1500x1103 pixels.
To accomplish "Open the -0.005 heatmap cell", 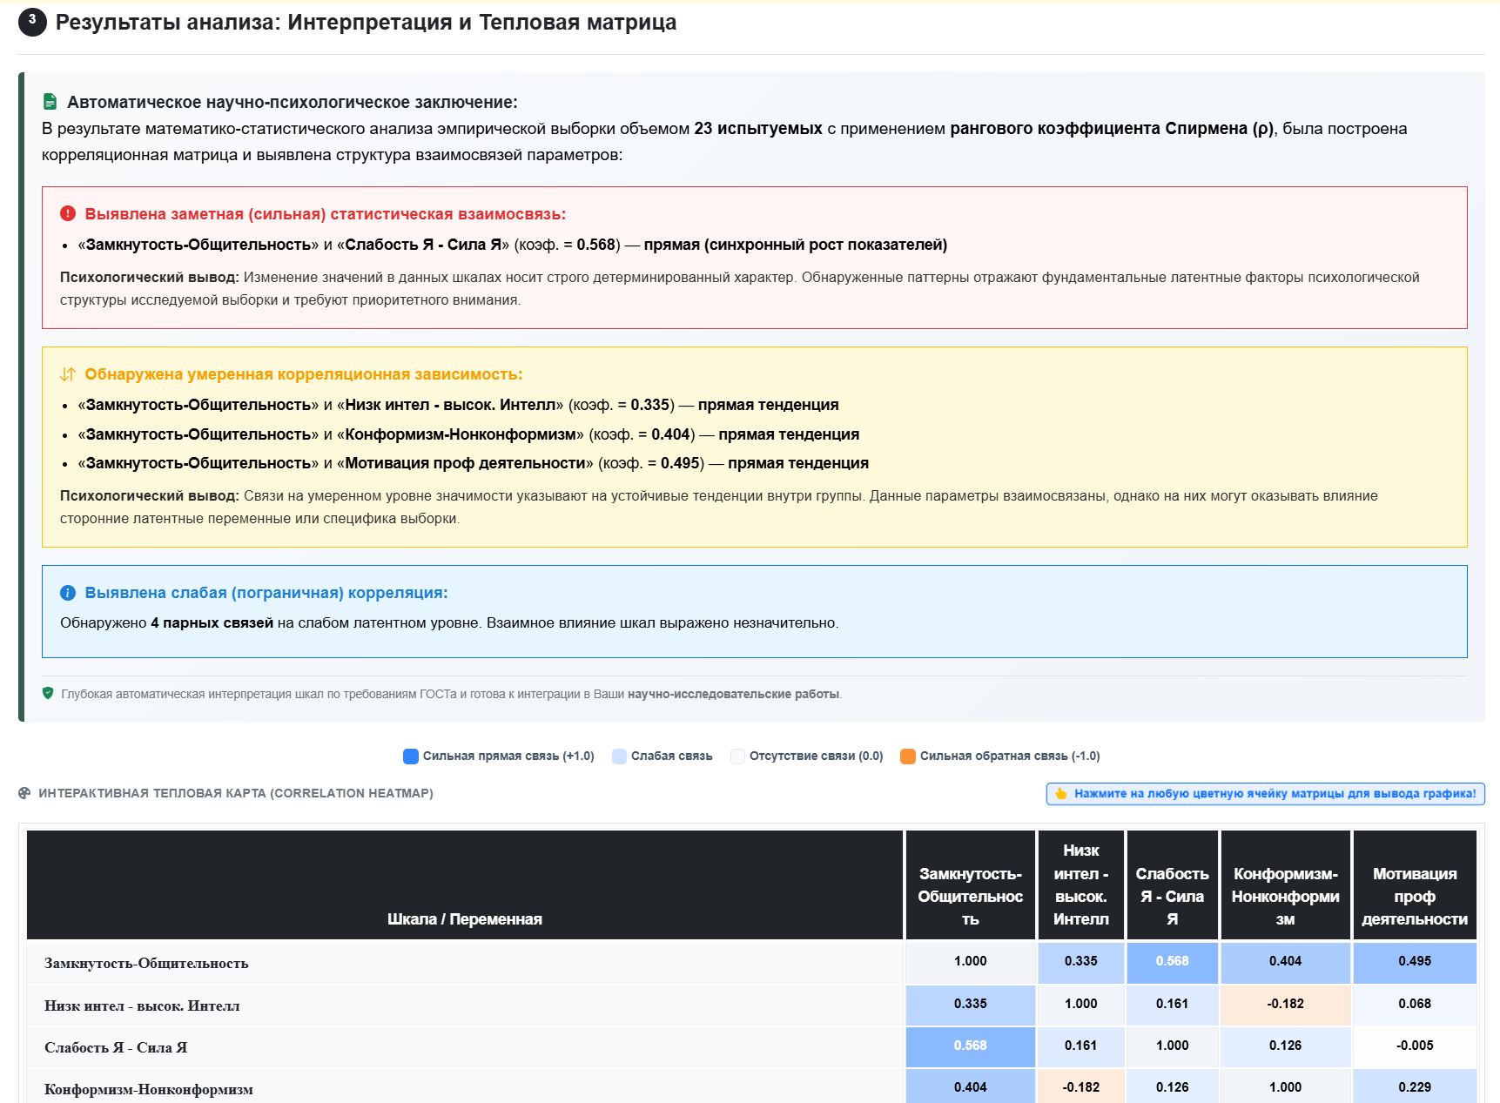I will coord(1415,1046).
